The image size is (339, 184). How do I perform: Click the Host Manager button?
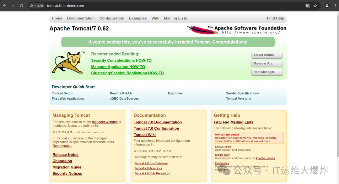267,72
